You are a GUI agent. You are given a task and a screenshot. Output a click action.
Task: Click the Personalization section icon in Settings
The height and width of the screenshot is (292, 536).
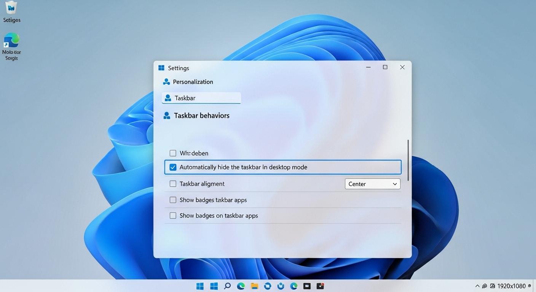click(x=166, y=81)
